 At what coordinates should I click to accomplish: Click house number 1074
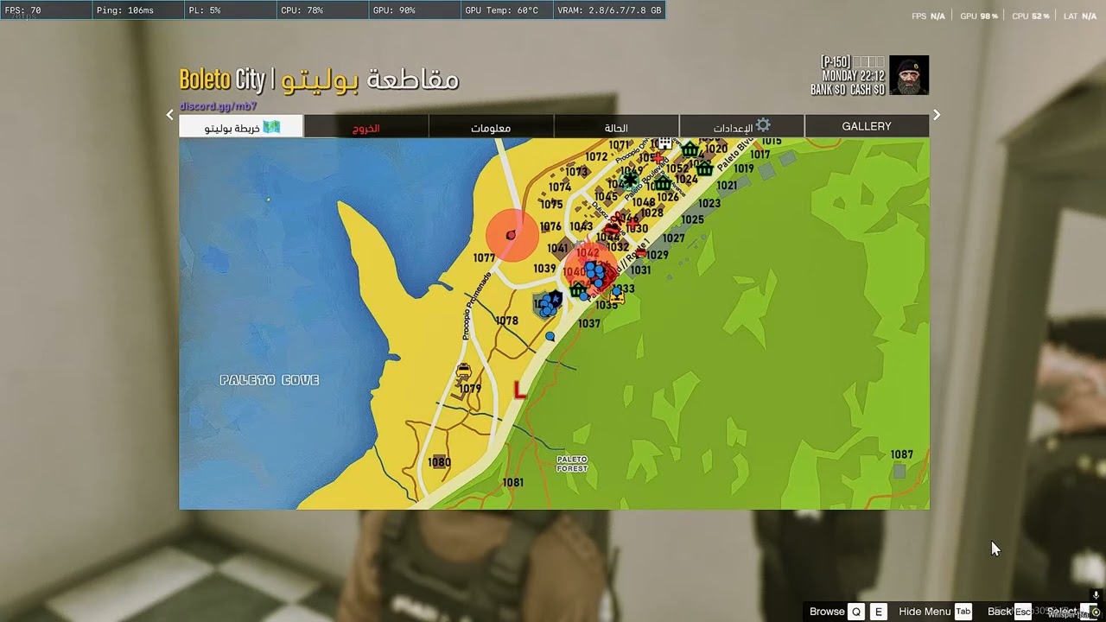(560, 187)
